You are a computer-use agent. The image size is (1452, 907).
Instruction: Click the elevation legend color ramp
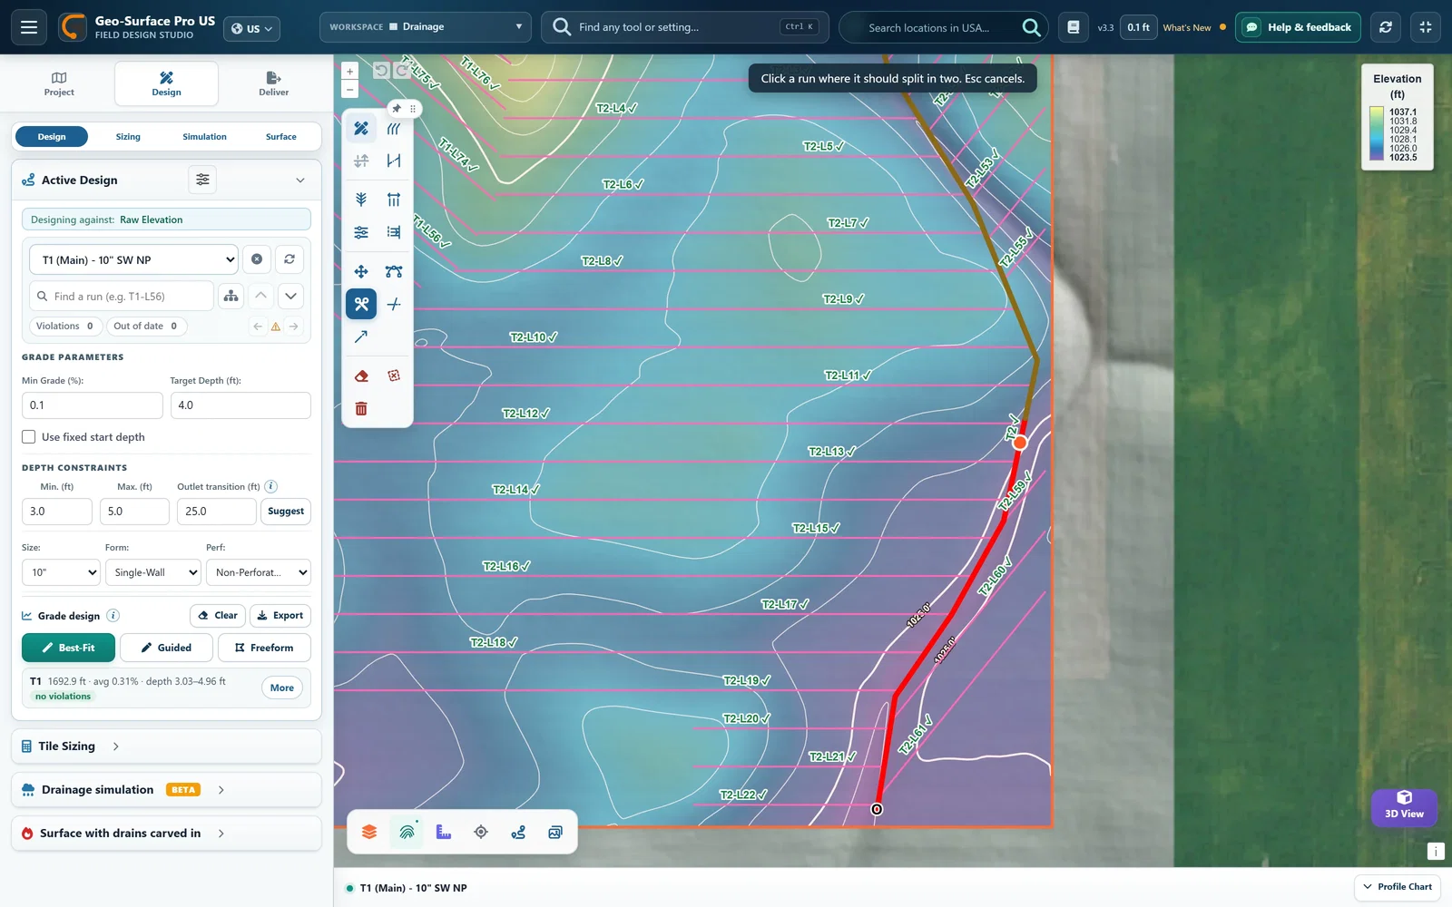pos(1377,134)
